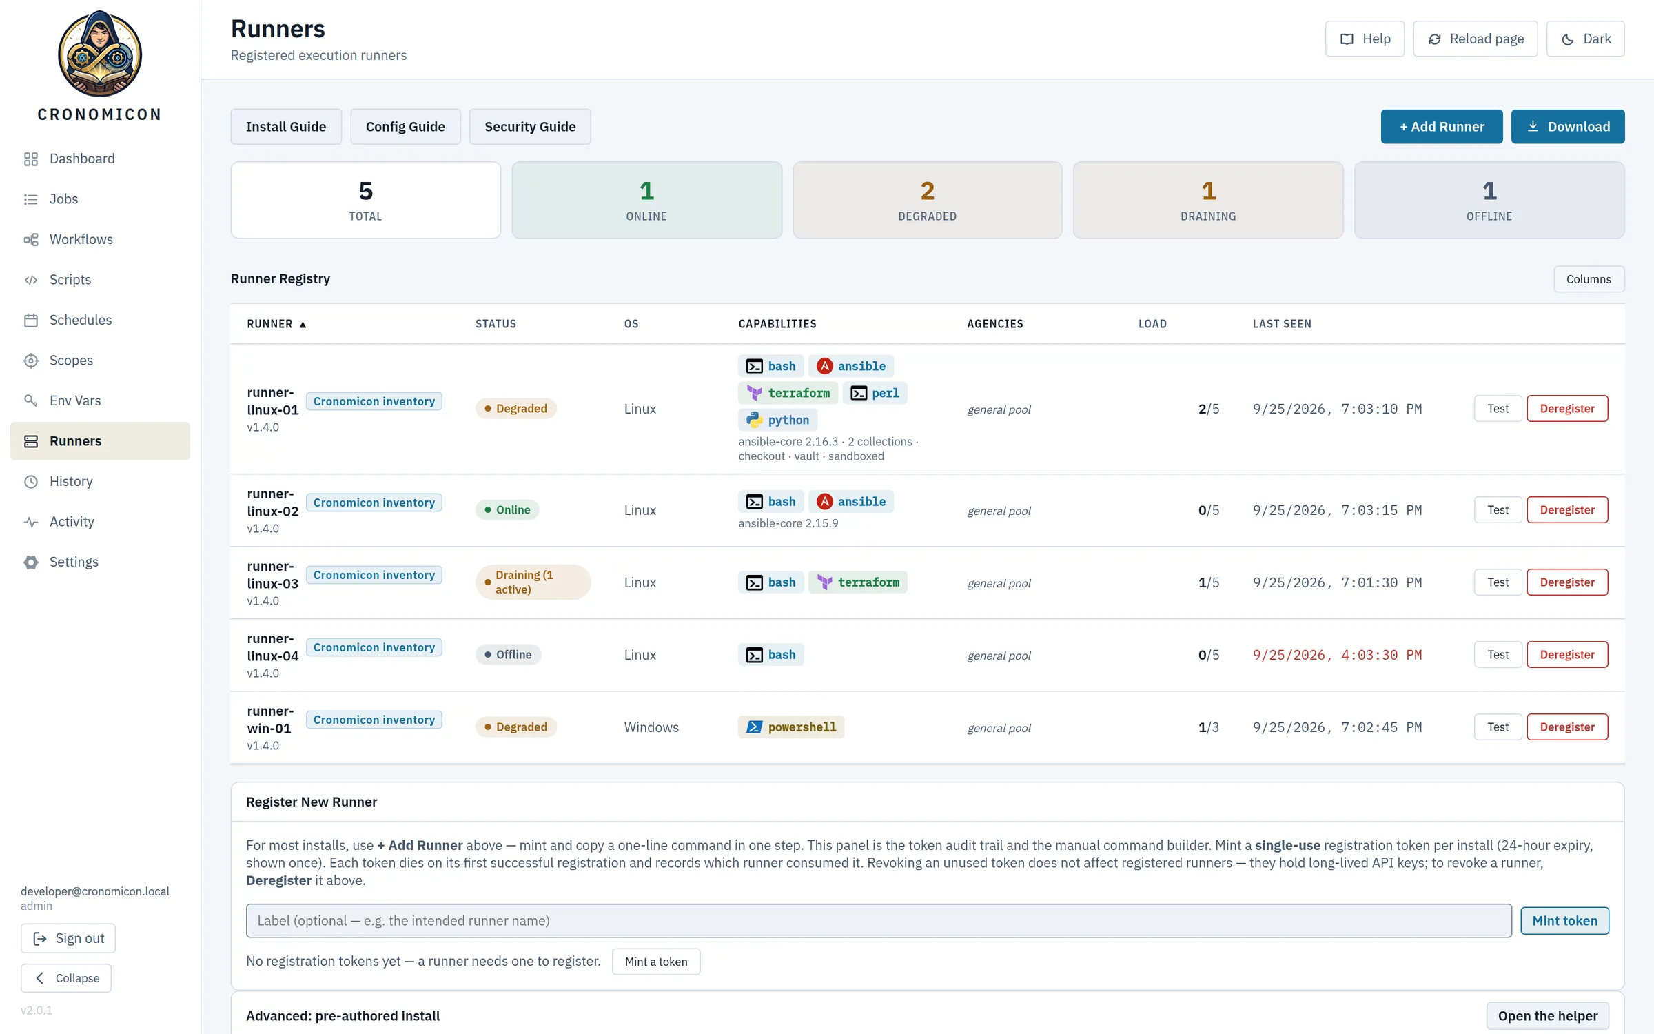Click the terraform icon on runner-linux-03
The width and height of the screenshot is (1654, 1034).
click(x=825, y=582)
